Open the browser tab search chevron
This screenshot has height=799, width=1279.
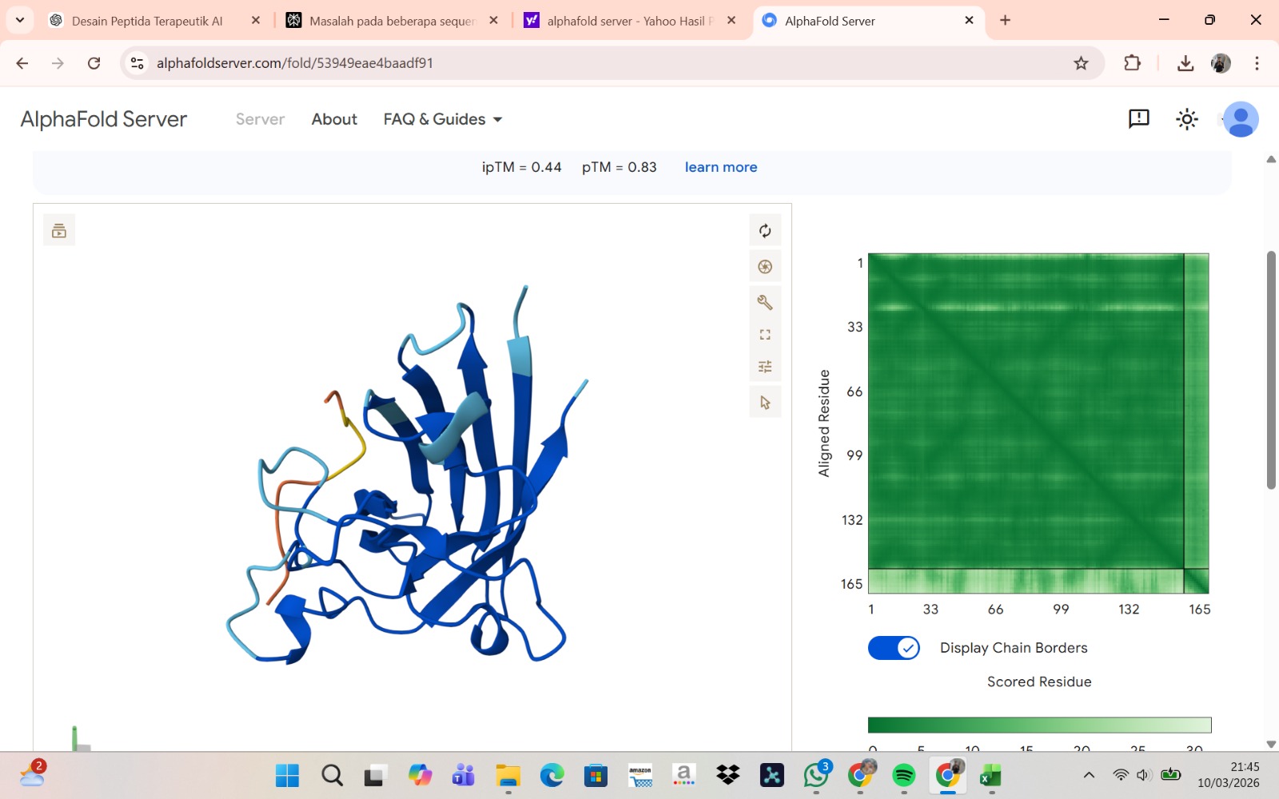click(x=20, y=20)
